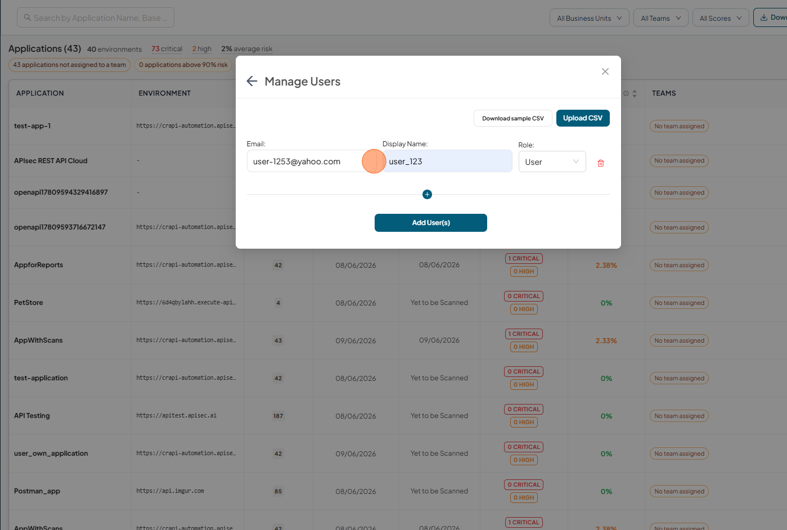Click '73 critical' summary link
Image resolution: width=787 pixels, height=530 pixels.
[x=167, y=49]
